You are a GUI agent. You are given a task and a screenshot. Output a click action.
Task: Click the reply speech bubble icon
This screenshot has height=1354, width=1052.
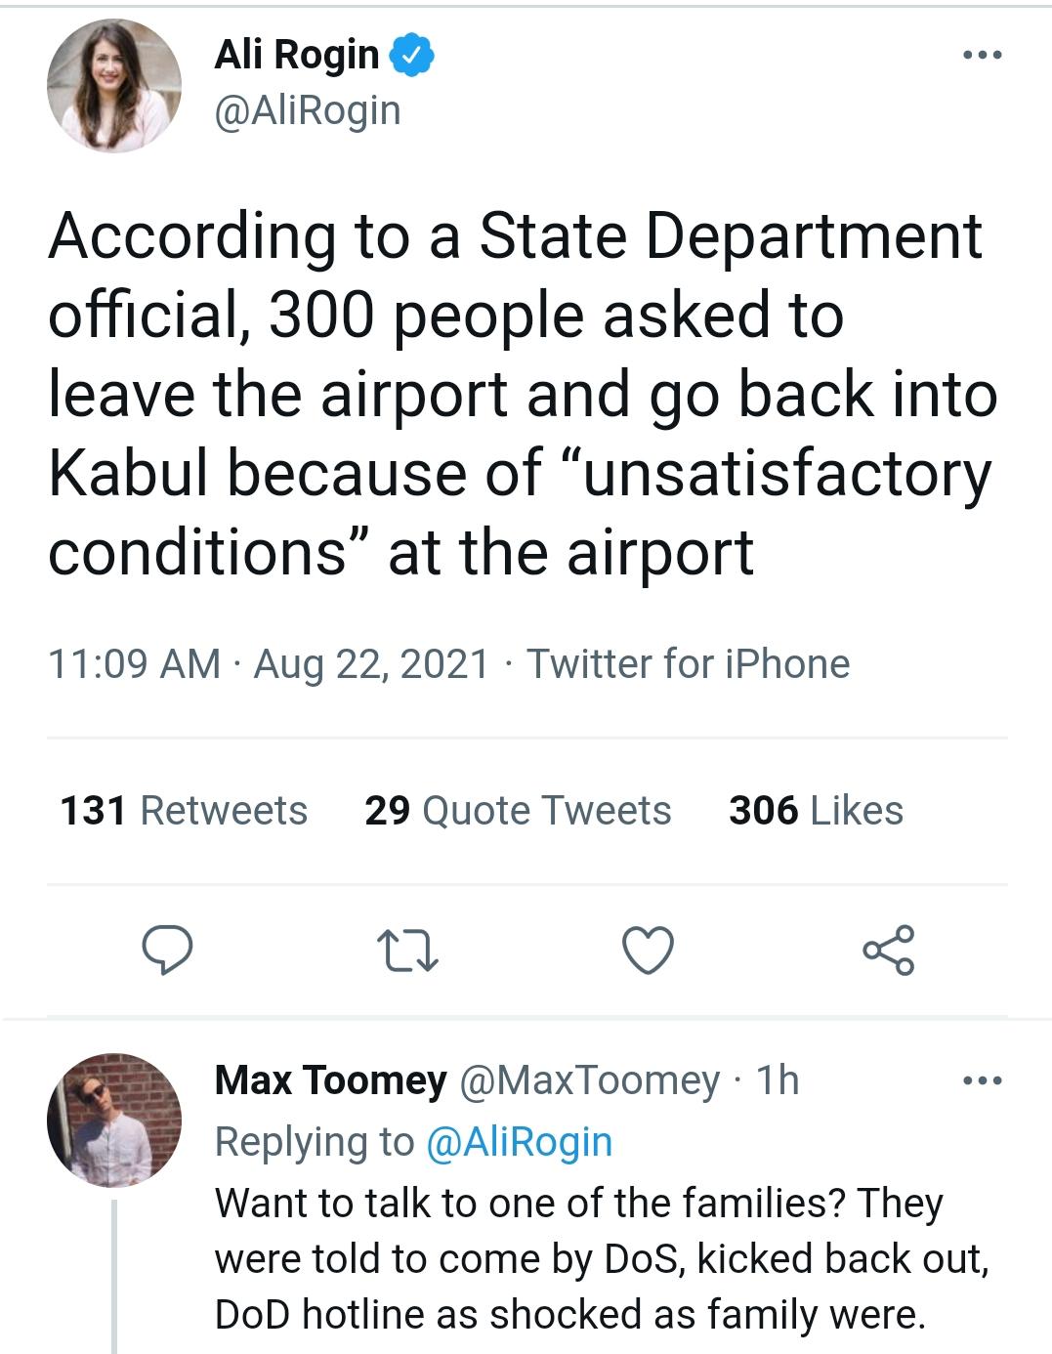(167, 950)
